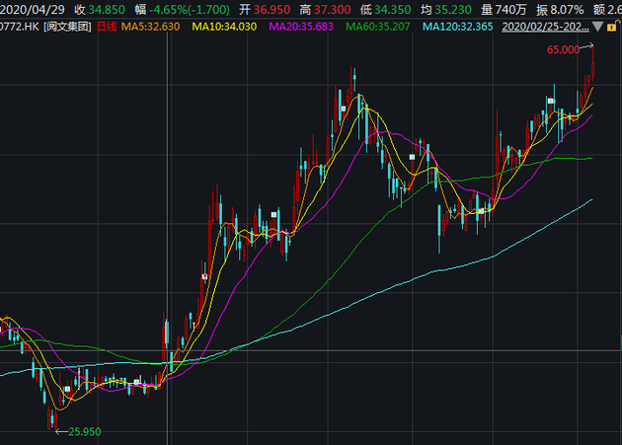Viewport: 622px width, 445px height.
Task: Click the 2020/02/25 date range link
Action: click(545, 27)
